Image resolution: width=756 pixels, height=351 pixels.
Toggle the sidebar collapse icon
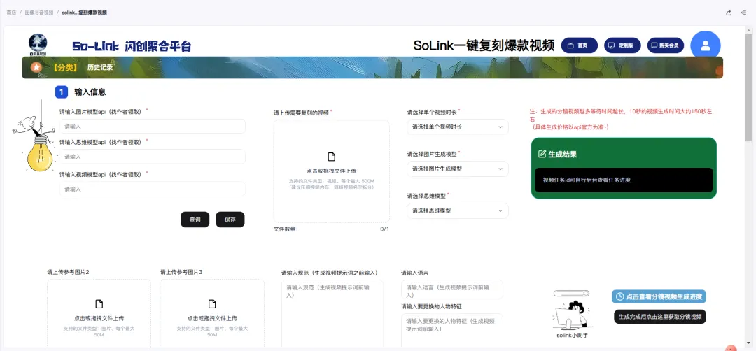click(x=744, y=13)
